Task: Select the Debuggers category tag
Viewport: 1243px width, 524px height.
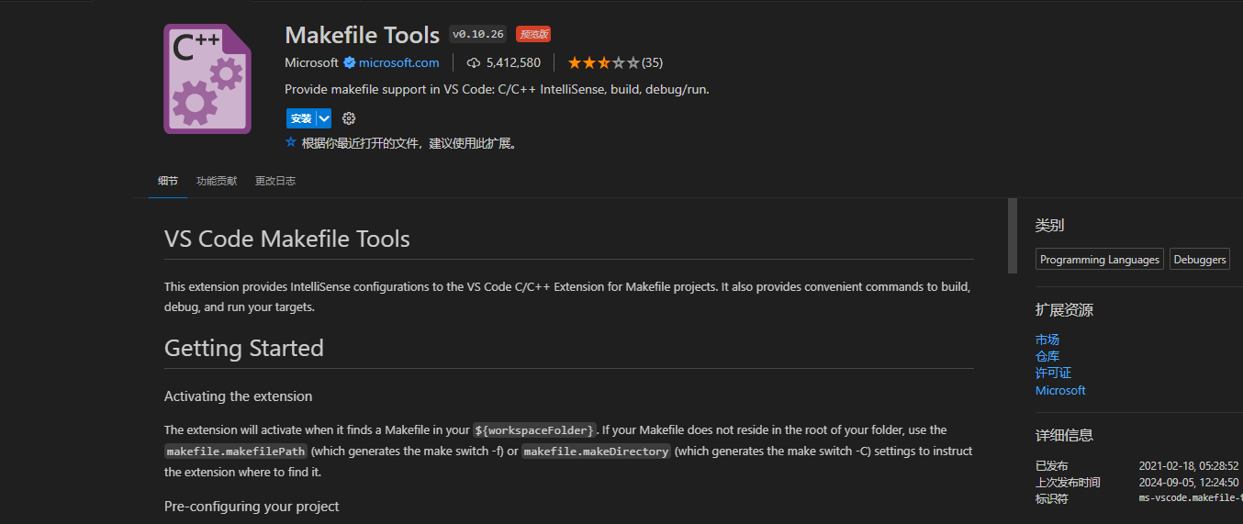Action: pyautogui.click(x=1200, y=260)
